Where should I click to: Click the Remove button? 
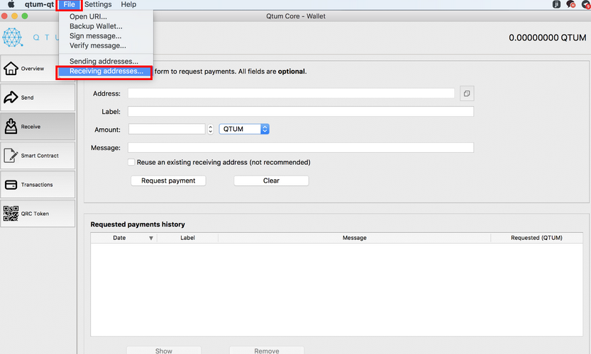tap(267, 350)
